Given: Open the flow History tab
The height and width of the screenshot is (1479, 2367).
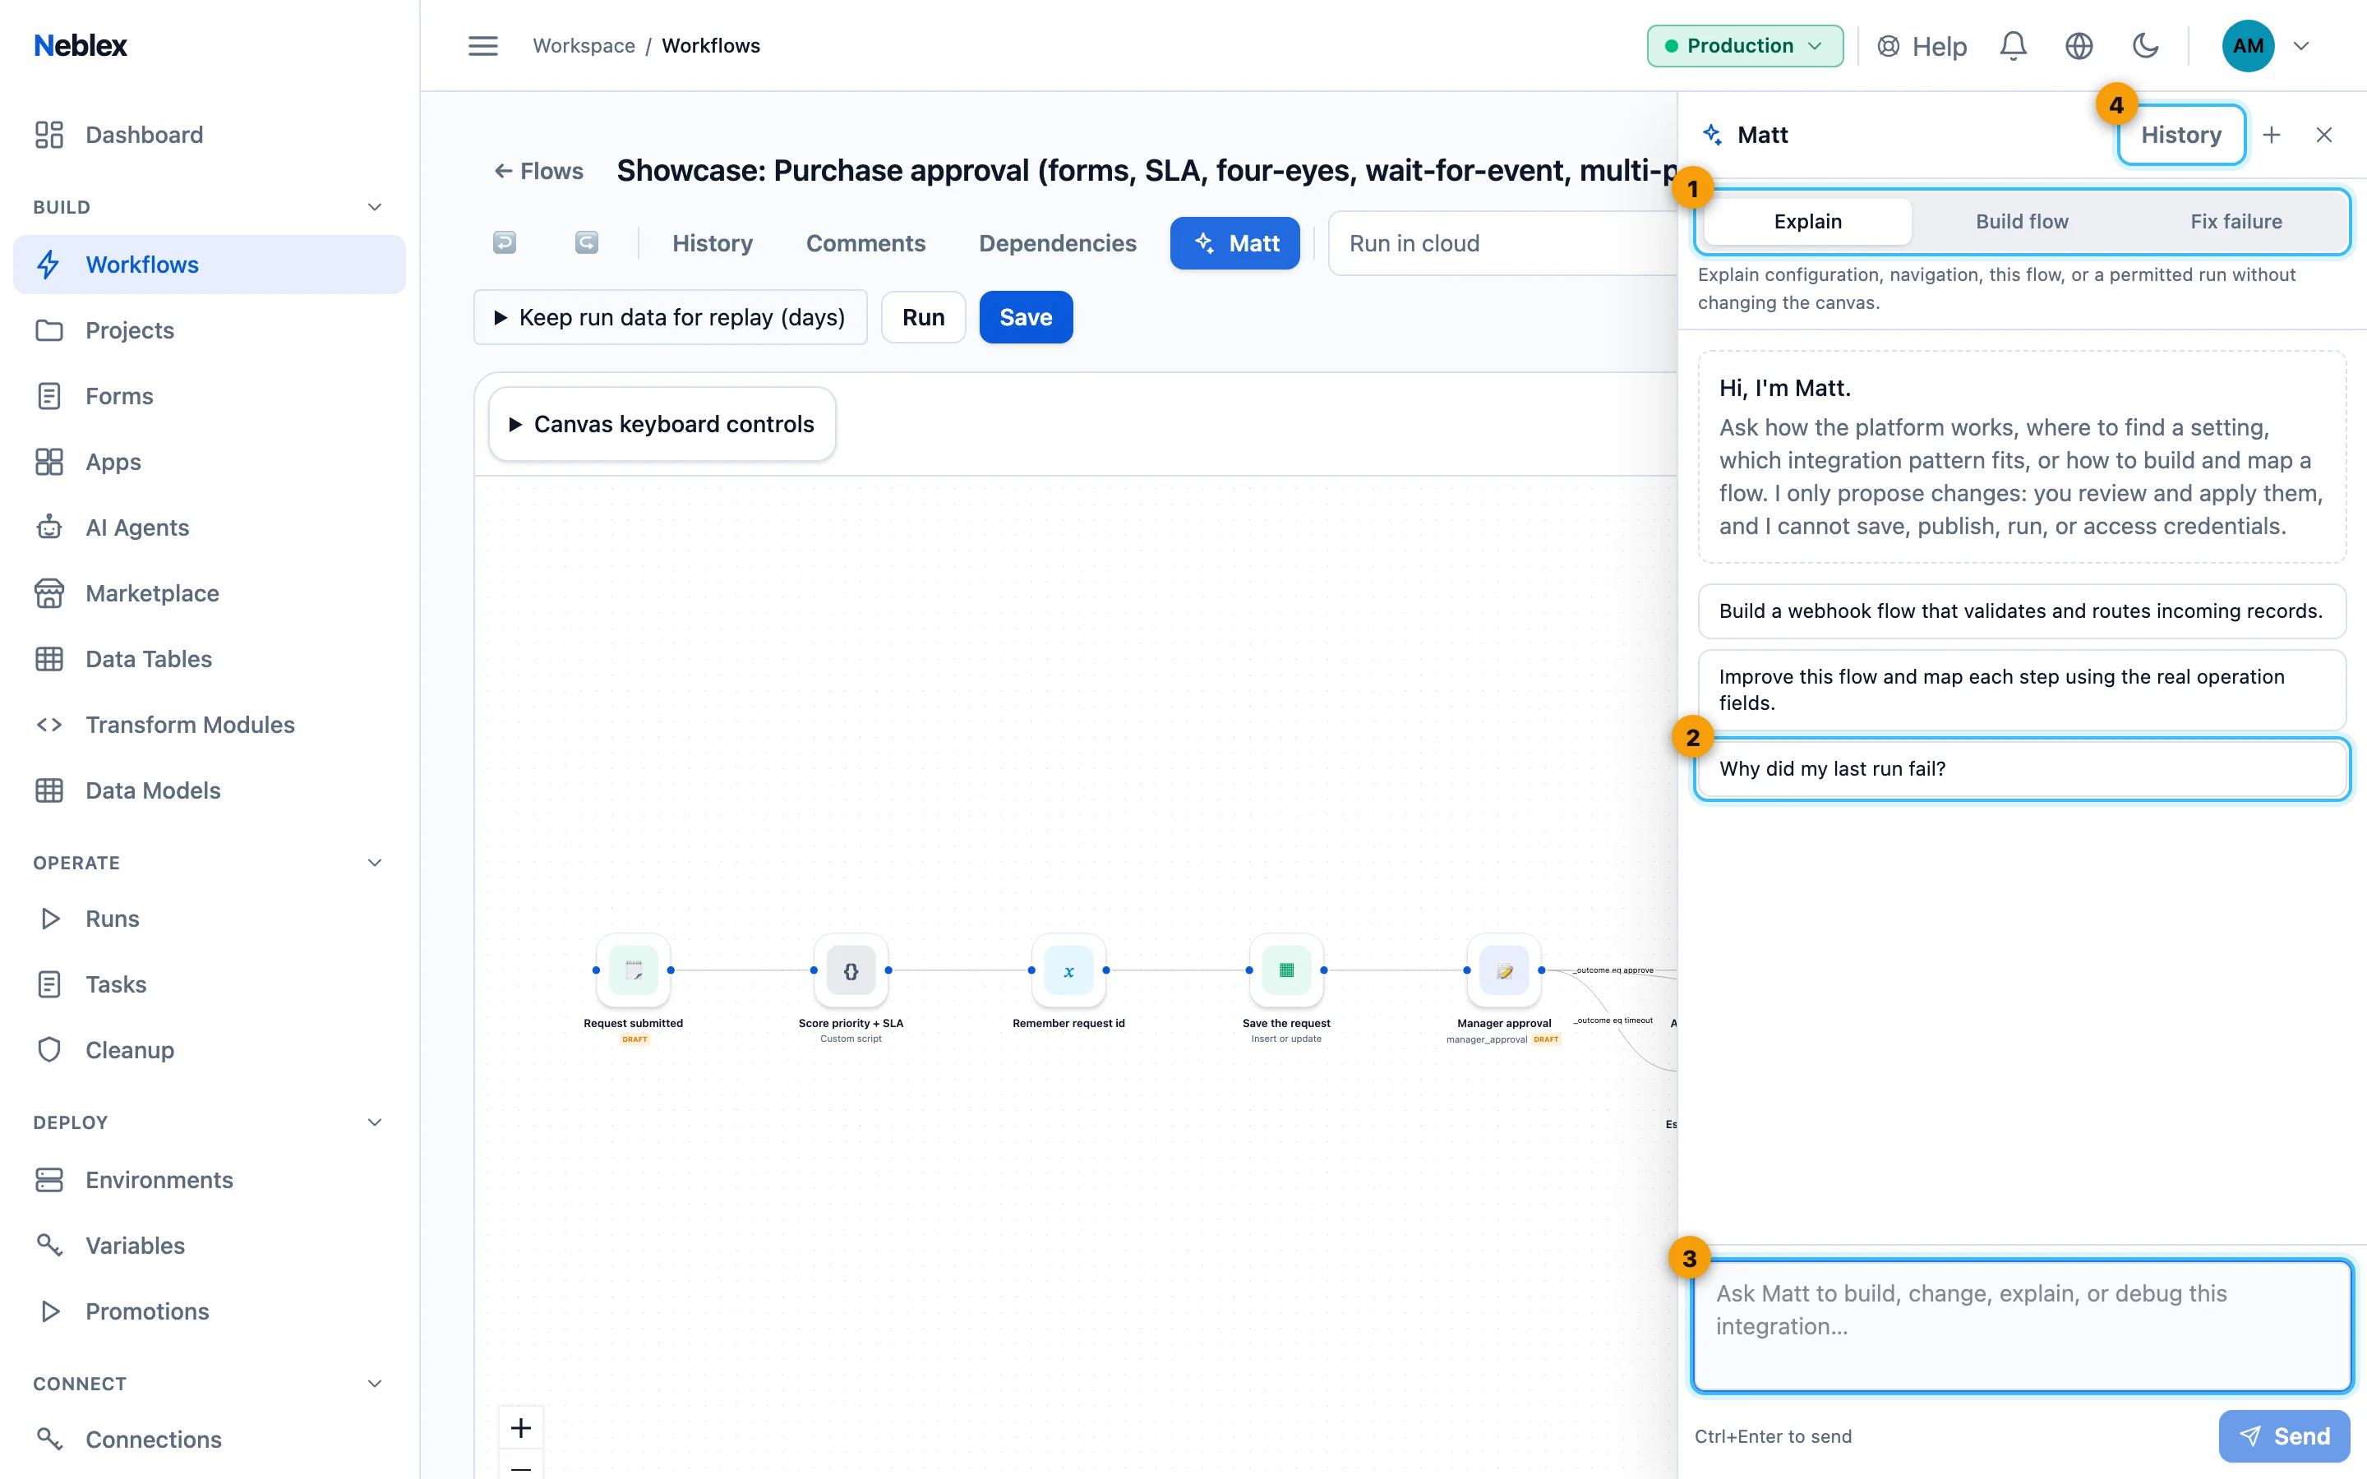Looking at the screenshot, I should tap(712, 242).
